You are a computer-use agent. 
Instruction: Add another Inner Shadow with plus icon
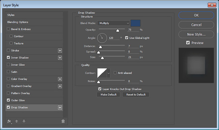click(x=60, y=58)
